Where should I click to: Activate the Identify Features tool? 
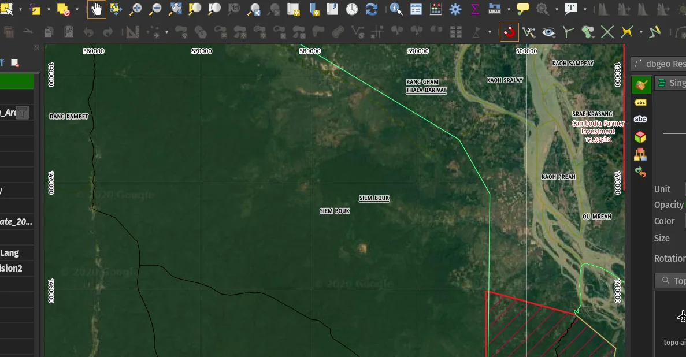(396, 9)
